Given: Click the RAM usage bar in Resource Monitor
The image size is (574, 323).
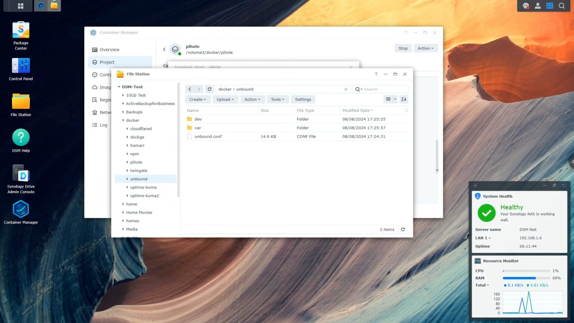Looking at the screenshot, I should tap(526, 278).
